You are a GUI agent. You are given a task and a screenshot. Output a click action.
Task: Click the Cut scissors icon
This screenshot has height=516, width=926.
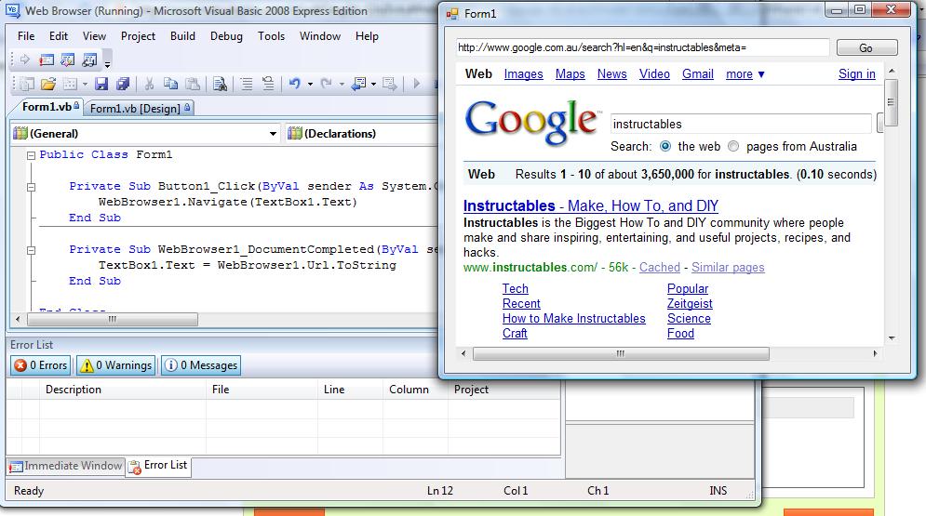[x=150, y=84]
